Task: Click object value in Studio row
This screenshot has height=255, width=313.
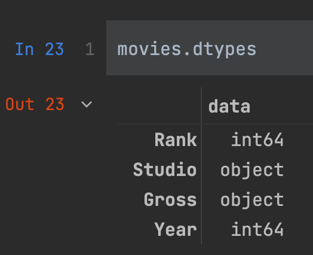Action: click(252, 170)
